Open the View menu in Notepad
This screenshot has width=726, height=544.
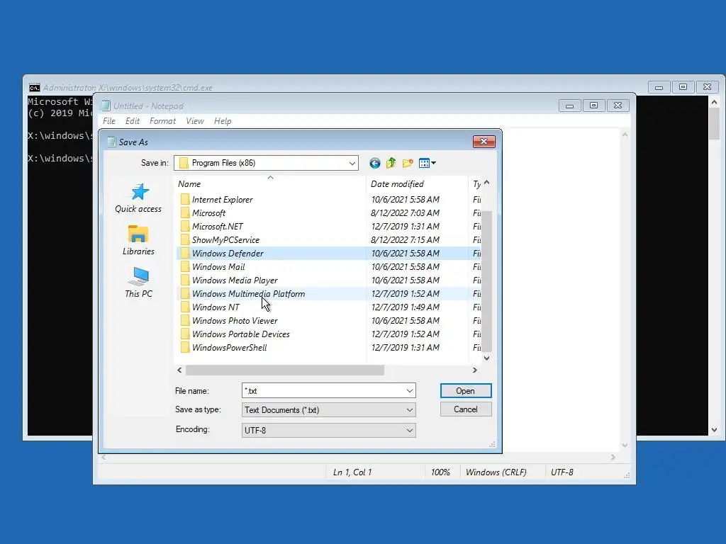[x=195, y=121]
